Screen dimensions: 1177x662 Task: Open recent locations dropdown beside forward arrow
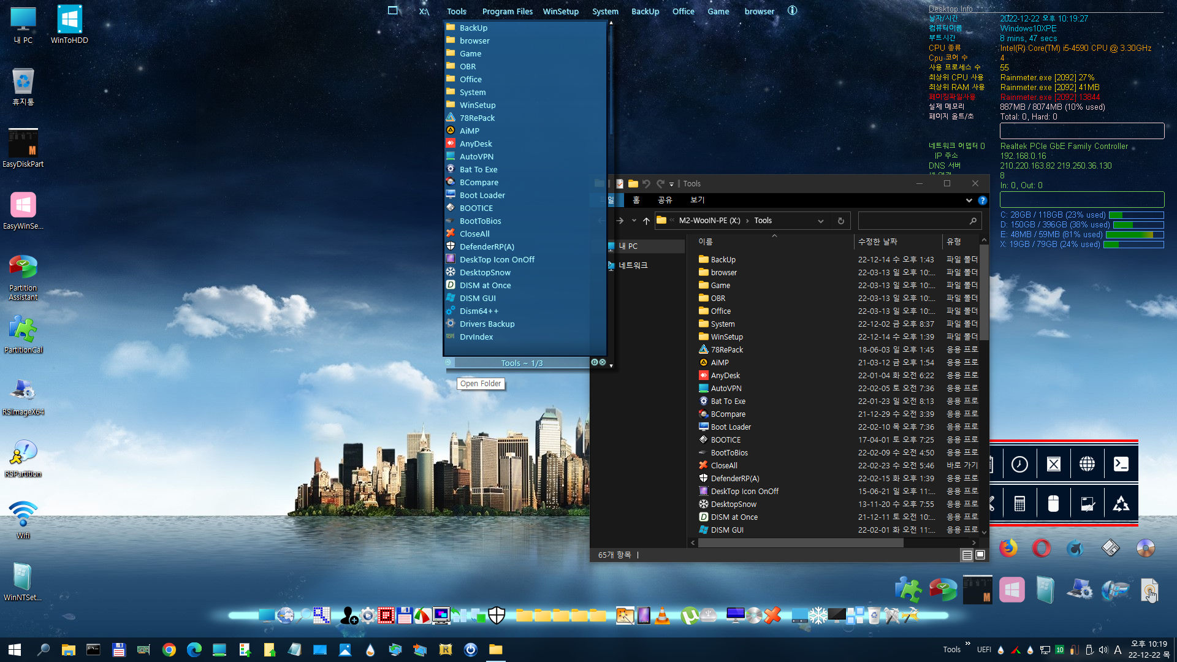[x=634, y=221]
